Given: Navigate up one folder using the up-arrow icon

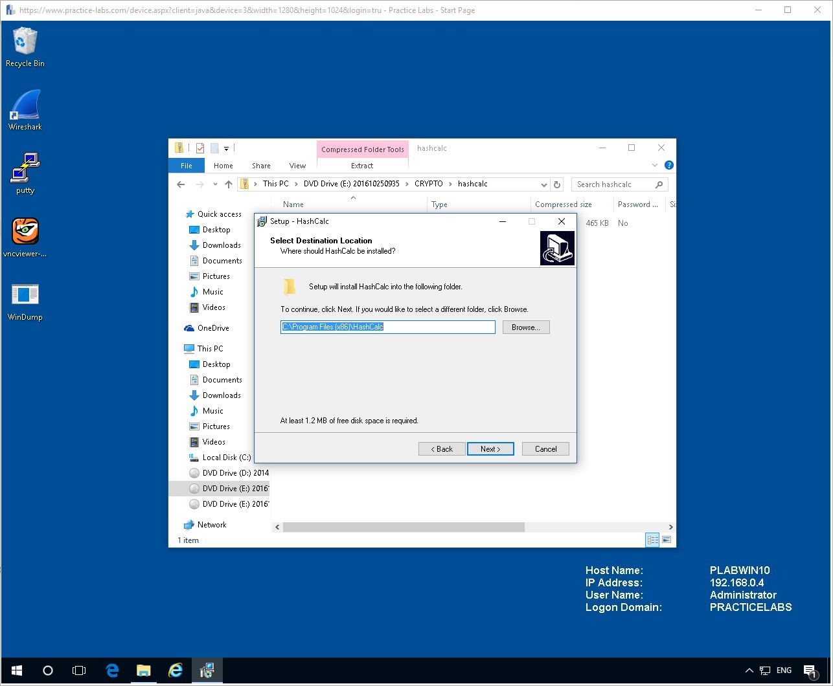Looking at the screenshot, I should click(x=228, y=184).
